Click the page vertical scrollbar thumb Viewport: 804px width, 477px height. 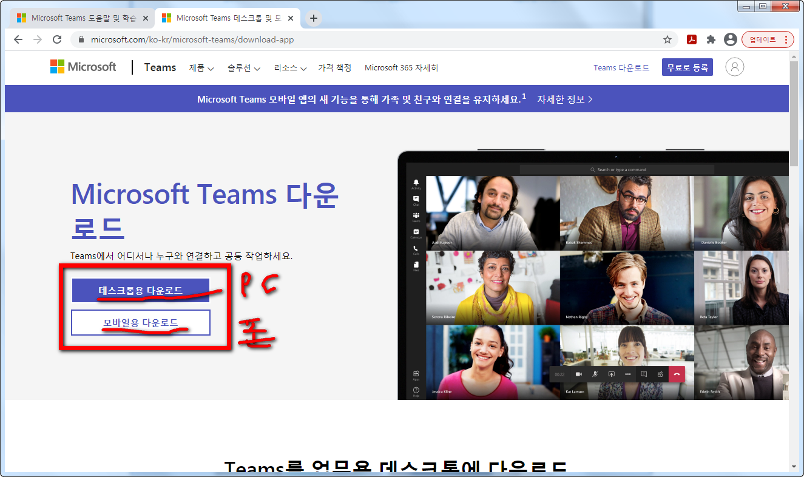click(x=794, y=113)
